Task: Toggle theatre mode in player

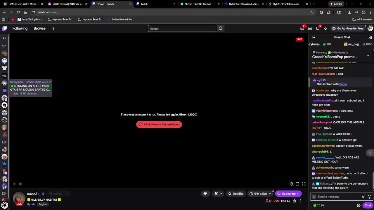Action: tap(297, 184)
